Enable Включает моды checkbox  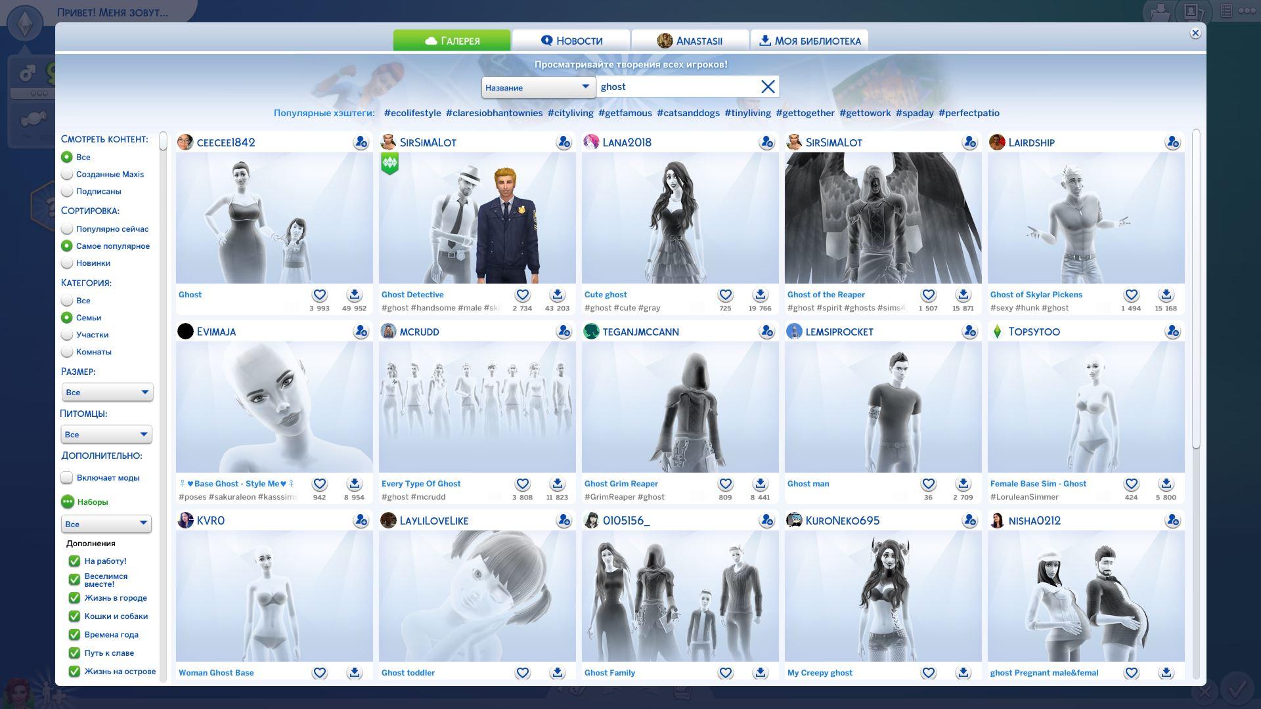[x=67, y=478]
